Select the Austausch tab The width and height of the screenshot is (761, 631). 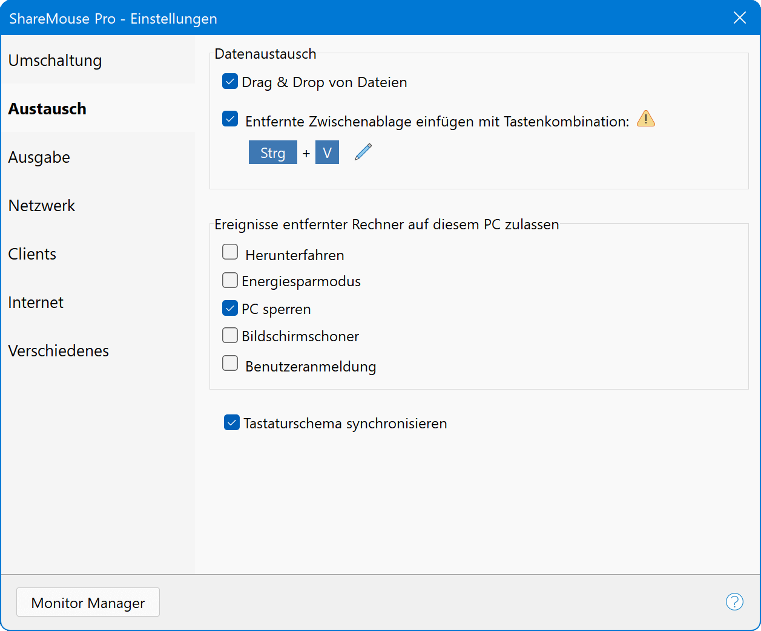(x=98, y=108)
